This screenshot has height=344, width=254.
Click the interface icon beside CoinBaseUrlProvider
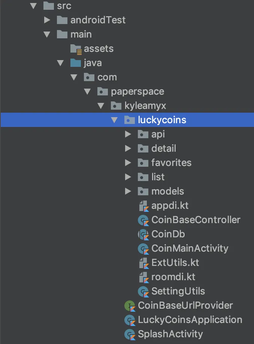click(130, 306)
